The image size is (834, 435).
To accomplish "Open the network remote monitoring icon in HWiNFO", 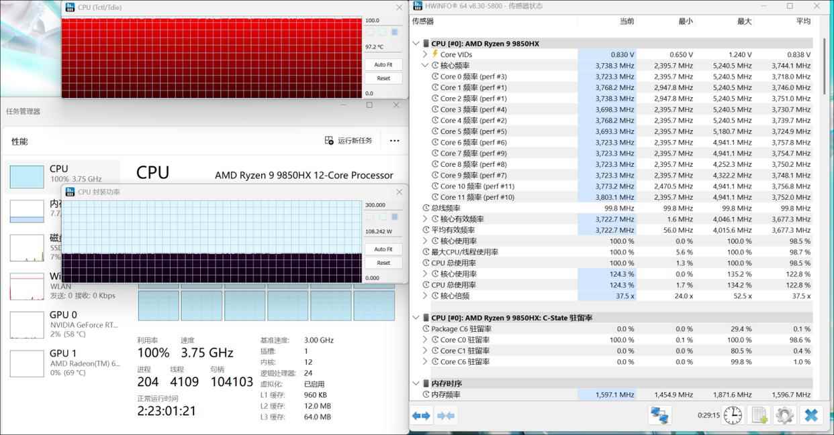I will (660, 415).
